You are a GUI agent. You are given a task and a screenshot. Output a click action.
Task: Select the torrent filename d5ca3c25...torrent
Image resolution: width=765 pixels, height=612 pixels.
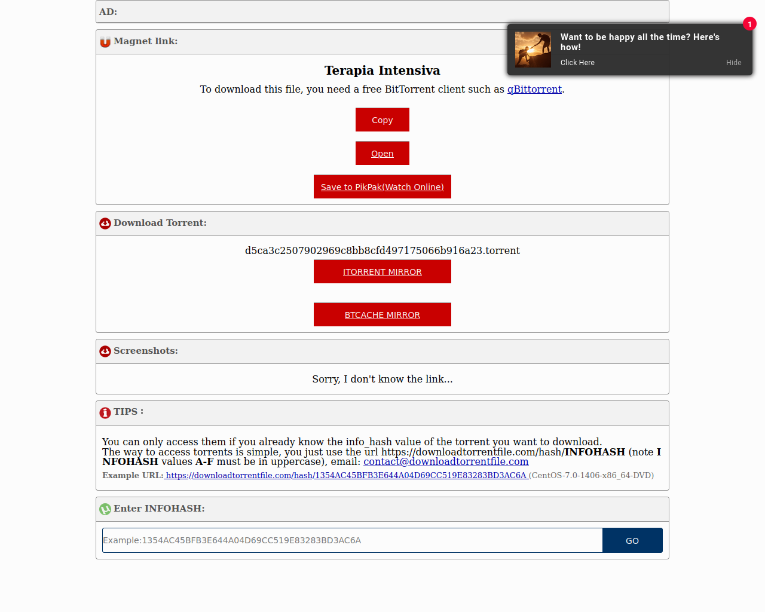tap(382, 250)
